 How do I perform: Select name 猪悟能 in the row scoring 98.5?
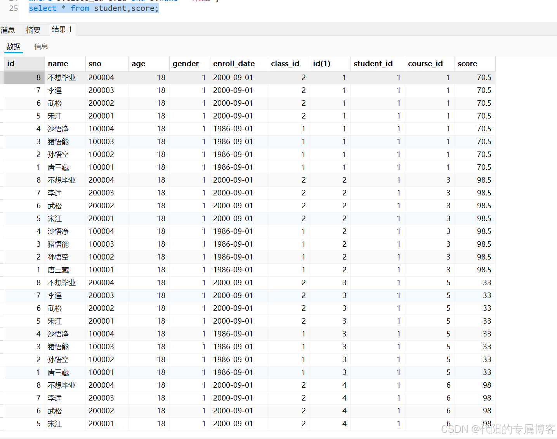pos(58,244)
